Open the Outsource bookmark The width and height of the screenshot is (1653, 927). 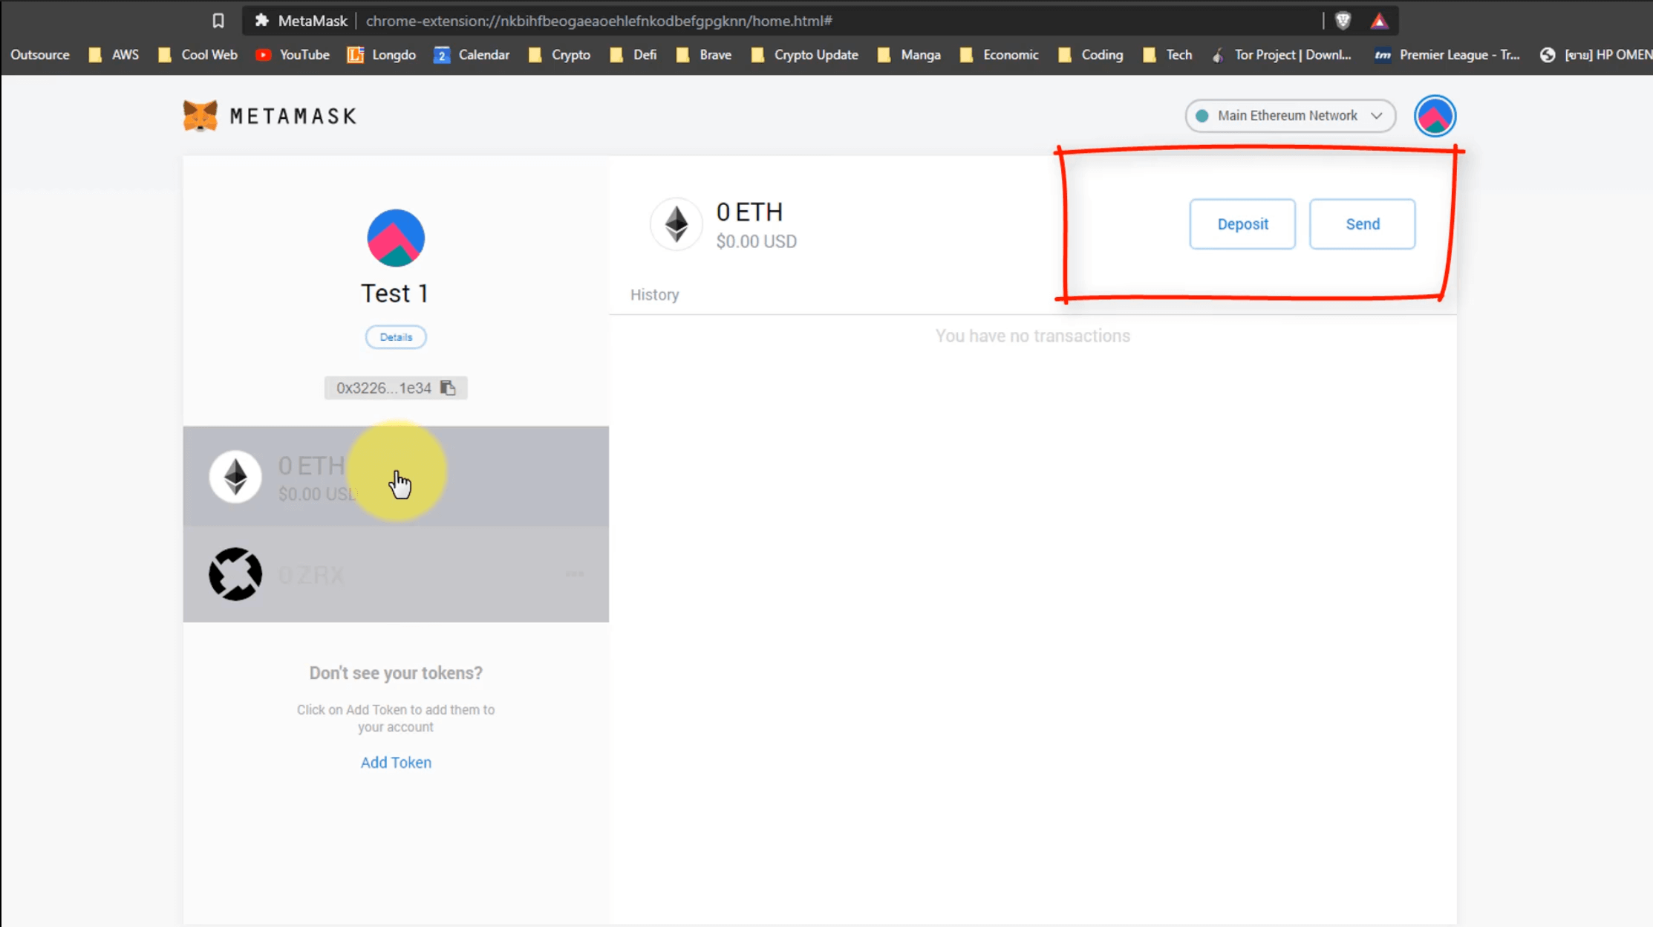40,55
